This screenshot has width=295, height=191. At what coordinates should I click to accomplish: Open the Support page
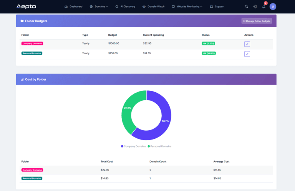[x=217, y=7]
